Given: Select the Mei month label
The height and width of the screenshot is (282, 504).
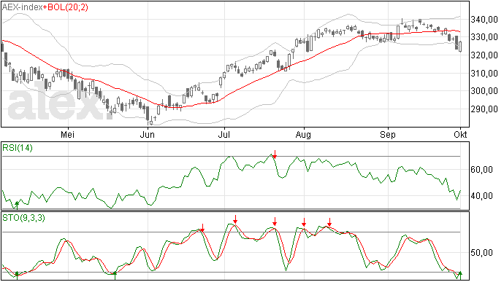Looking at the screenshot, I should (67, 134).
